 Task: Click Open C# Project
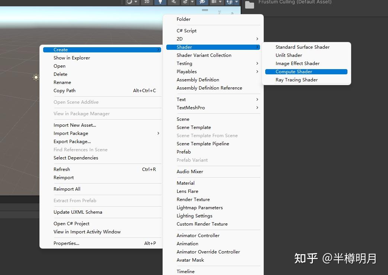71,223
